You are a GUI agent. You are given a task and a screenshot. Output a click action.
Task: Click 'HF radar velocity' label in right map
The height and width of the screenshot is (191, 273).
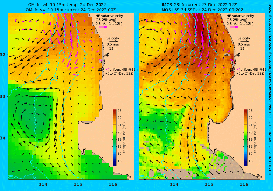coord(240,16)
